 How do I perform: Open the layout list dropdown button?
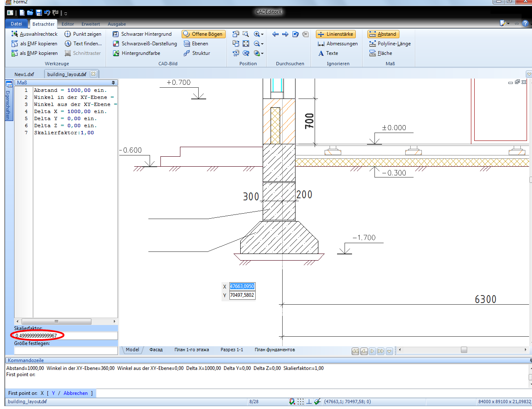tap(389, 351)
